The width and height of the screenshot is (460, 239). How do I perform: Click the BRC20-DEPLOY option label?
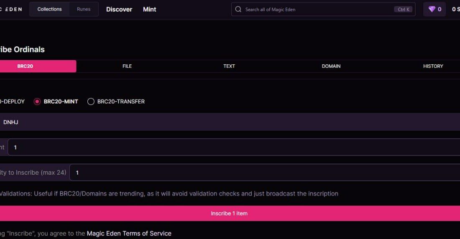pos(12,102)
